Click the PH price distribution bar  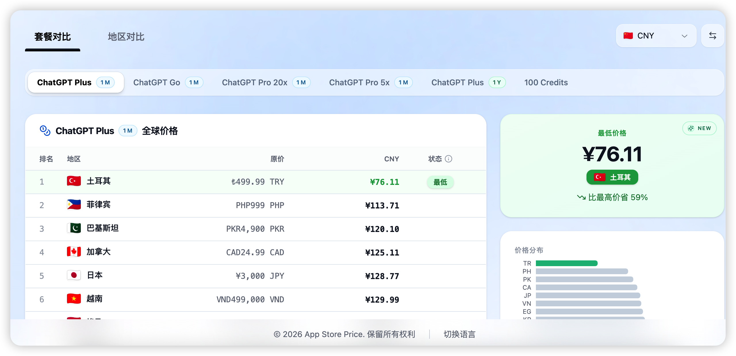(x=582, y=271)
